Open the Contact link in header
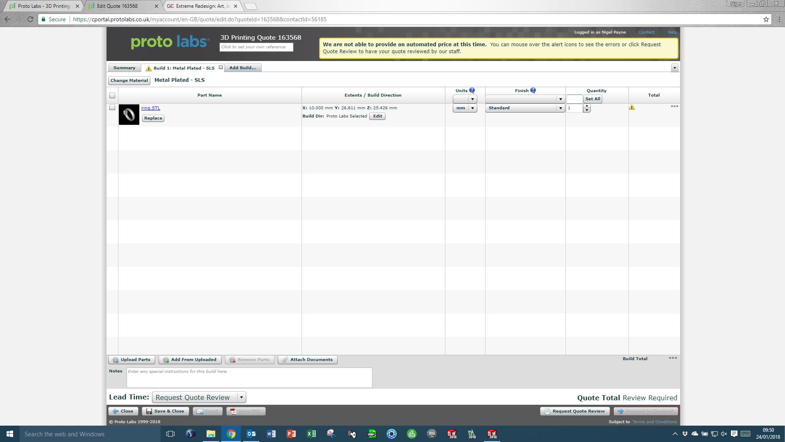This screenshot has height=442, width=785. (647, 32)
